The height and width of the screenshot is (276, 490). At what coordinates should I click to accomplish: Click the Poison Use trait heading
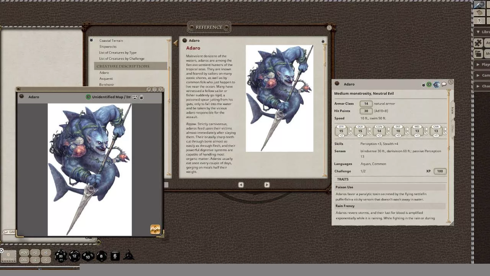point(390,187)
